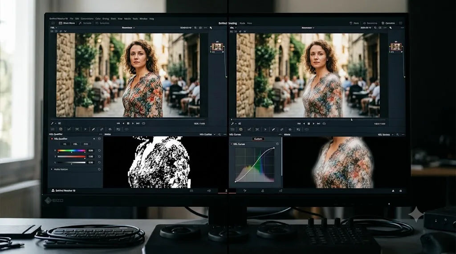Click the S value field showing 1.00

pyautogui.click(x=91, y=157)
